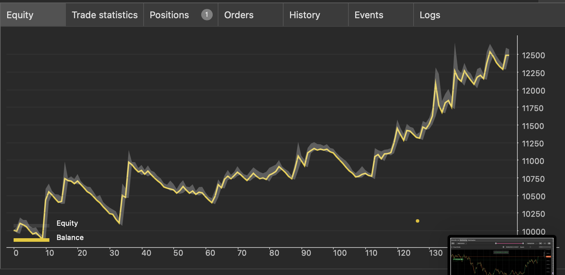The height and width of the screenshot is (275, 565).
Task: Open the Trade statistics tab
Action: pyautogui.click(x=105, y=15)
